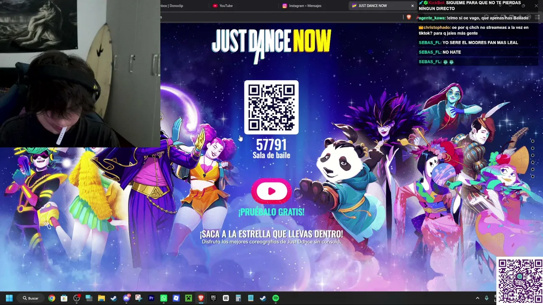
Task: Launch Google Chrome from the taskbar
Action: [x=51, y=298]
